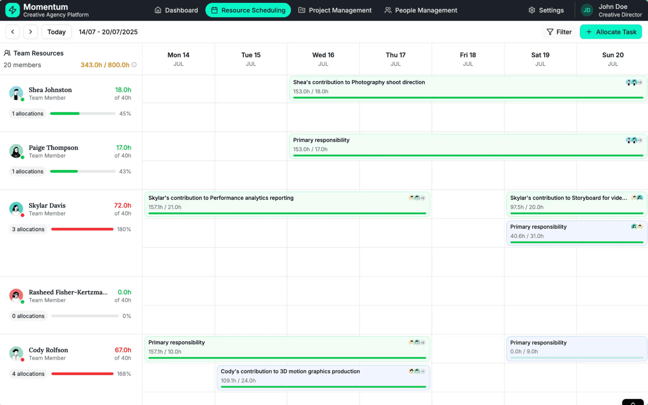Click assignee avatars on Photography shoot direction task

(x=634, y=82)
